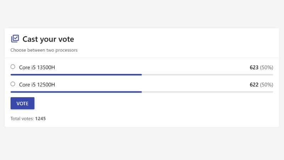Viewport: 284px width, 160px height.
Task: Click the blue filled part of the 12500H bar
Action: click(x=76, y=92)
